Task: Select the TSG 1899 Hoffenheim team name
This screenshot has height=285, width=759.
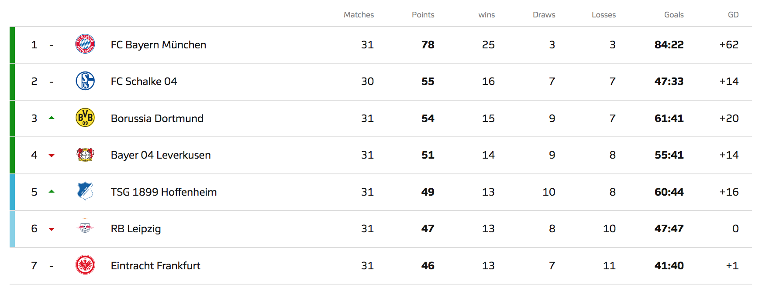Action: point(164,192)
